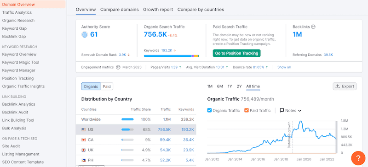Open Keyword Manager in sidebar

pos(19,70)
